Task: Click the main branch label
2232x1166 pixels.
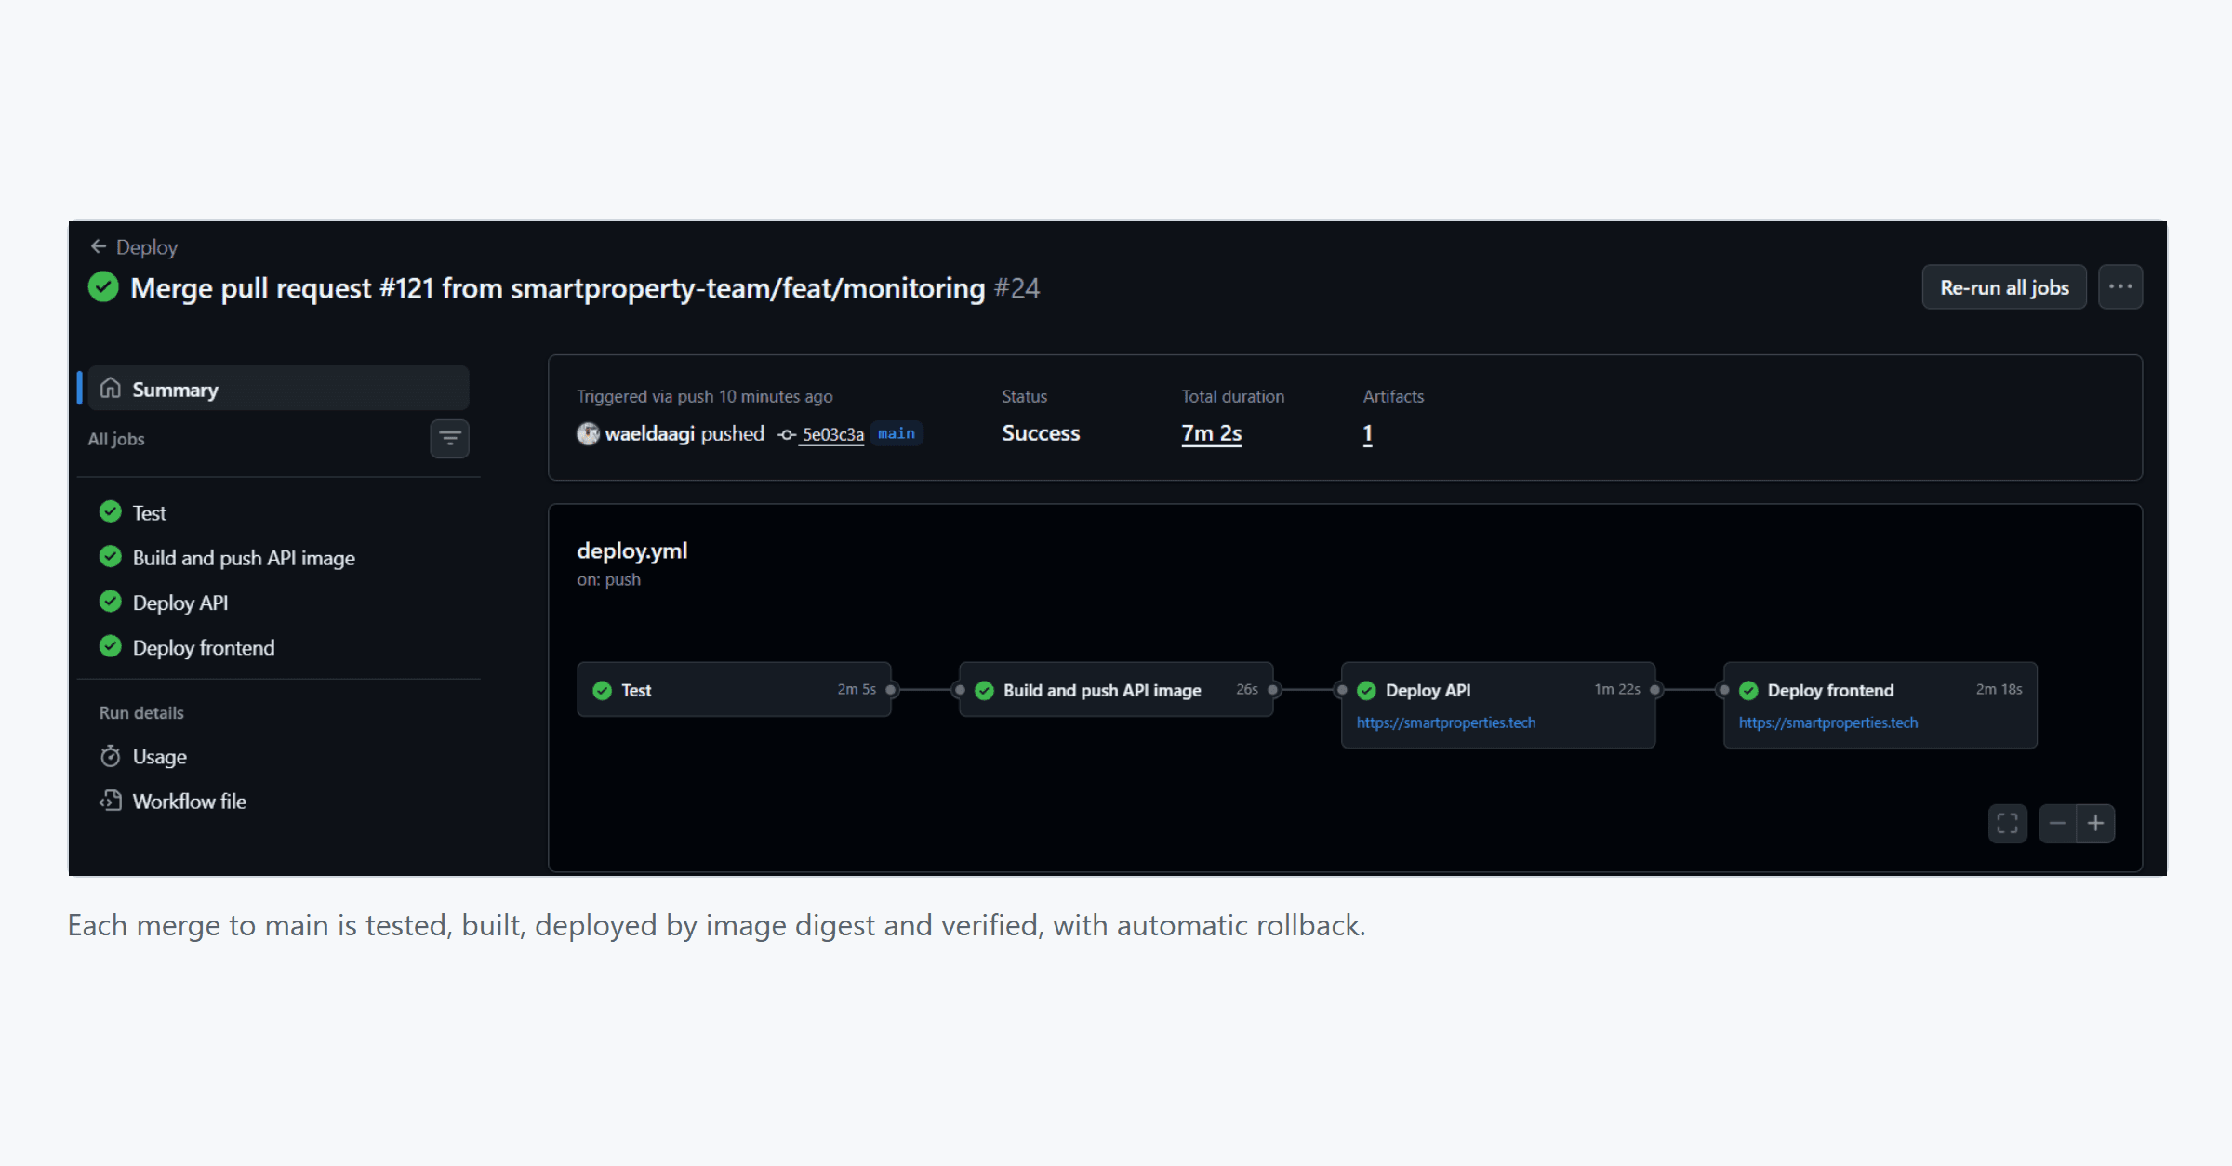Action: tap(897, 433)
